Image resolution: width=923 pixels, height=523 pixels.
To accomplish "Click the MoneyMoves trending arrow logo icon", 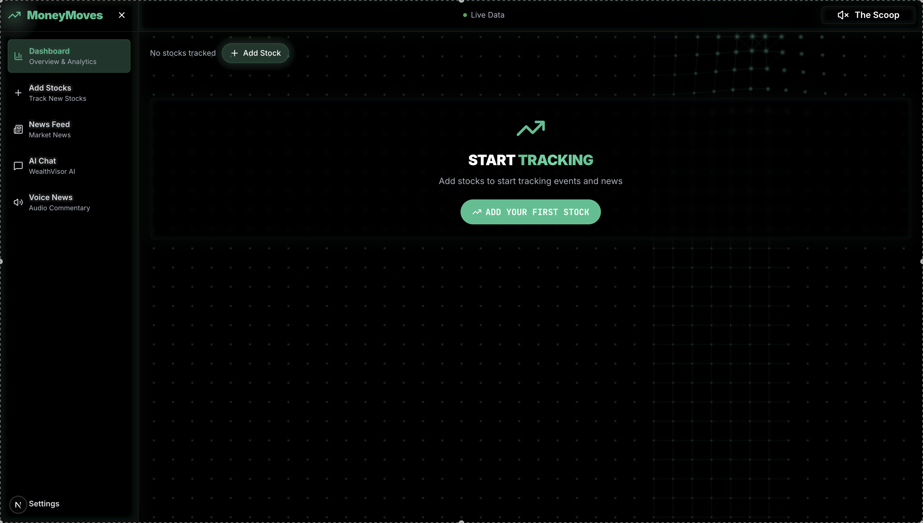I will pos(15,15).
